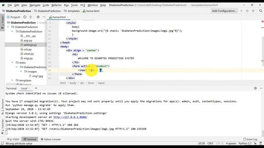Click the CRLF line separator in status bar
Screen dimensions: 264x148
click(x=210, y=143)
